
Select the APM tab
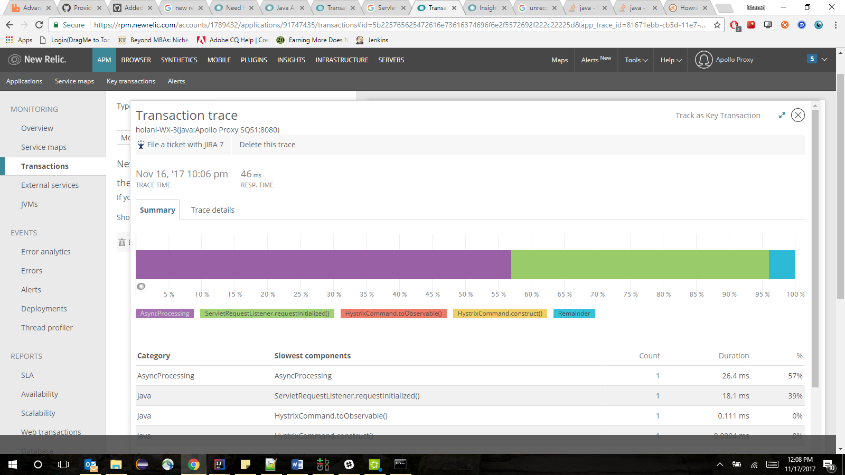pos(104,60)
